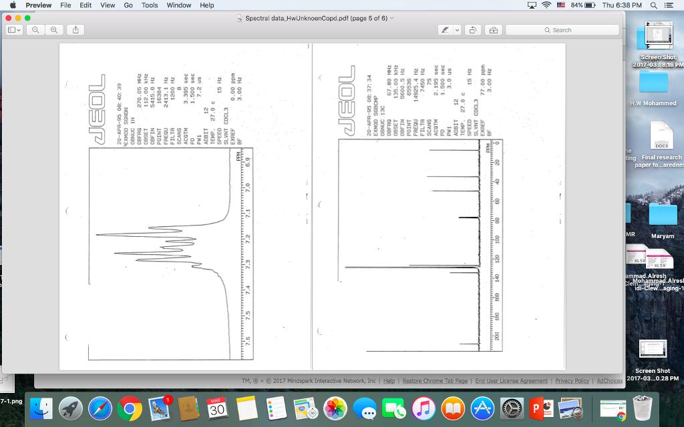Click the Privacy Policy link
684x427 pixels.
pyautogui.click(x=572, y=381)
